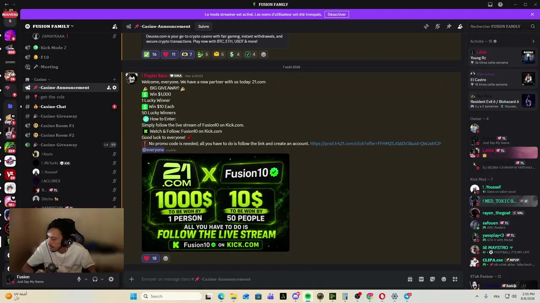Open the server with 224 badge

click(10, 148)
